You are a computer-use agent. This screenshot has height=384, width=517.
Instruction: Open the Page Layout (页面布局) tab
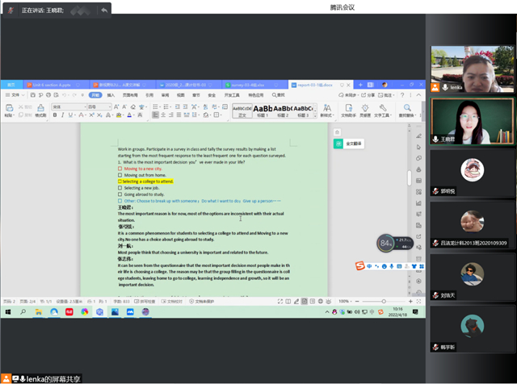[130, 95]
